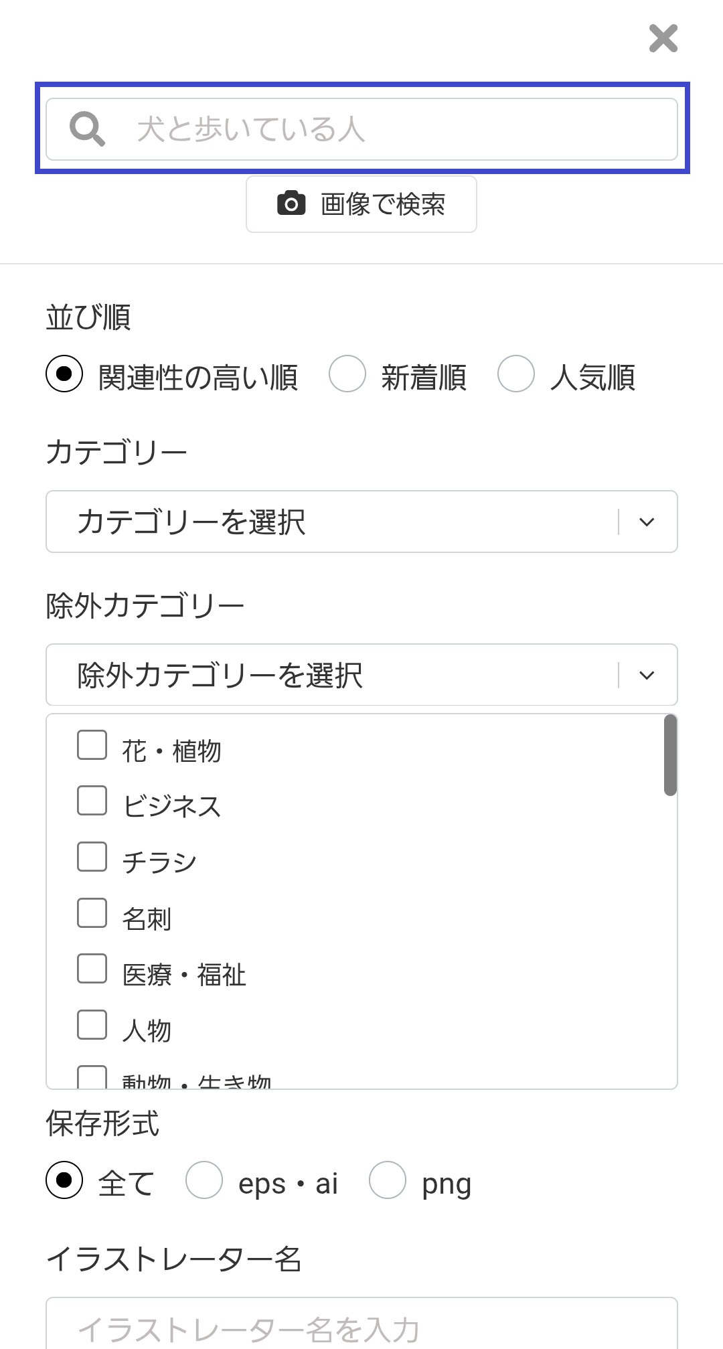The image size is (723, 1349).
Task: Select 新着順 sort option
Action: (347, 374)
